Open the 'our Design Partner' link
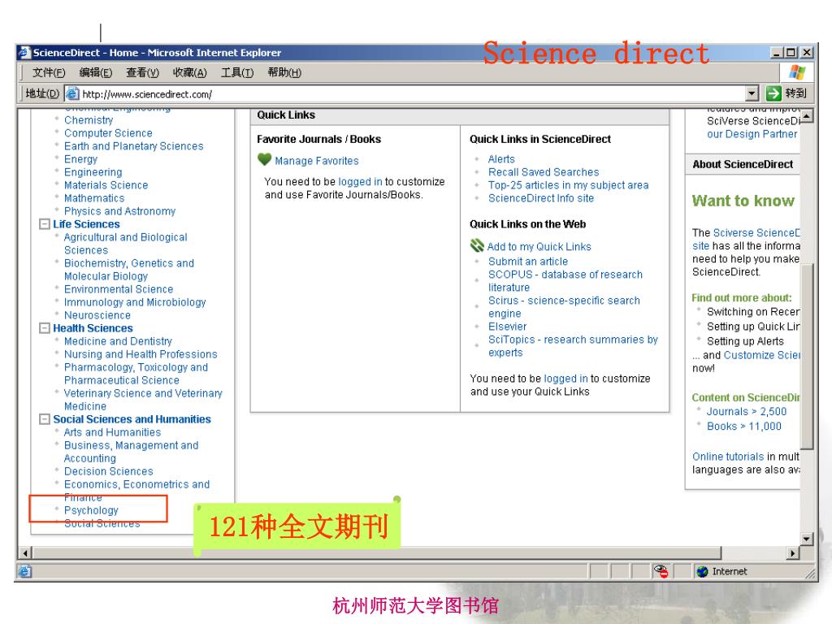Image resolution: width=832 pixels, height=624 pixels. tap(752, 134)
